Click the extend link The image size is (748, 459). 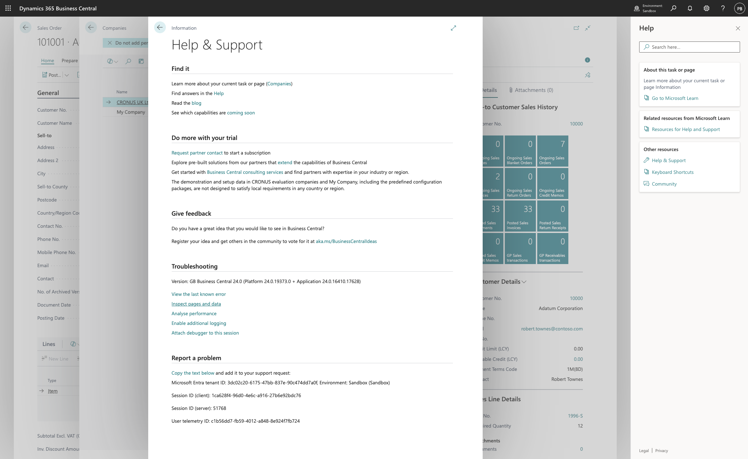[x=285, y=162]
